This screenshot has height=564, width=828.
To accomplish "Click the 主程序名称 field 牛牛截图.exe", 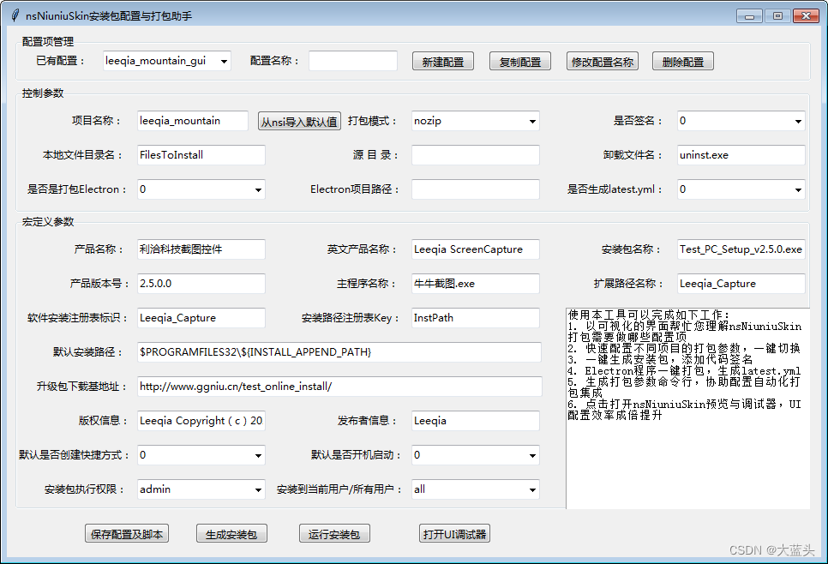I will [475, 284].
